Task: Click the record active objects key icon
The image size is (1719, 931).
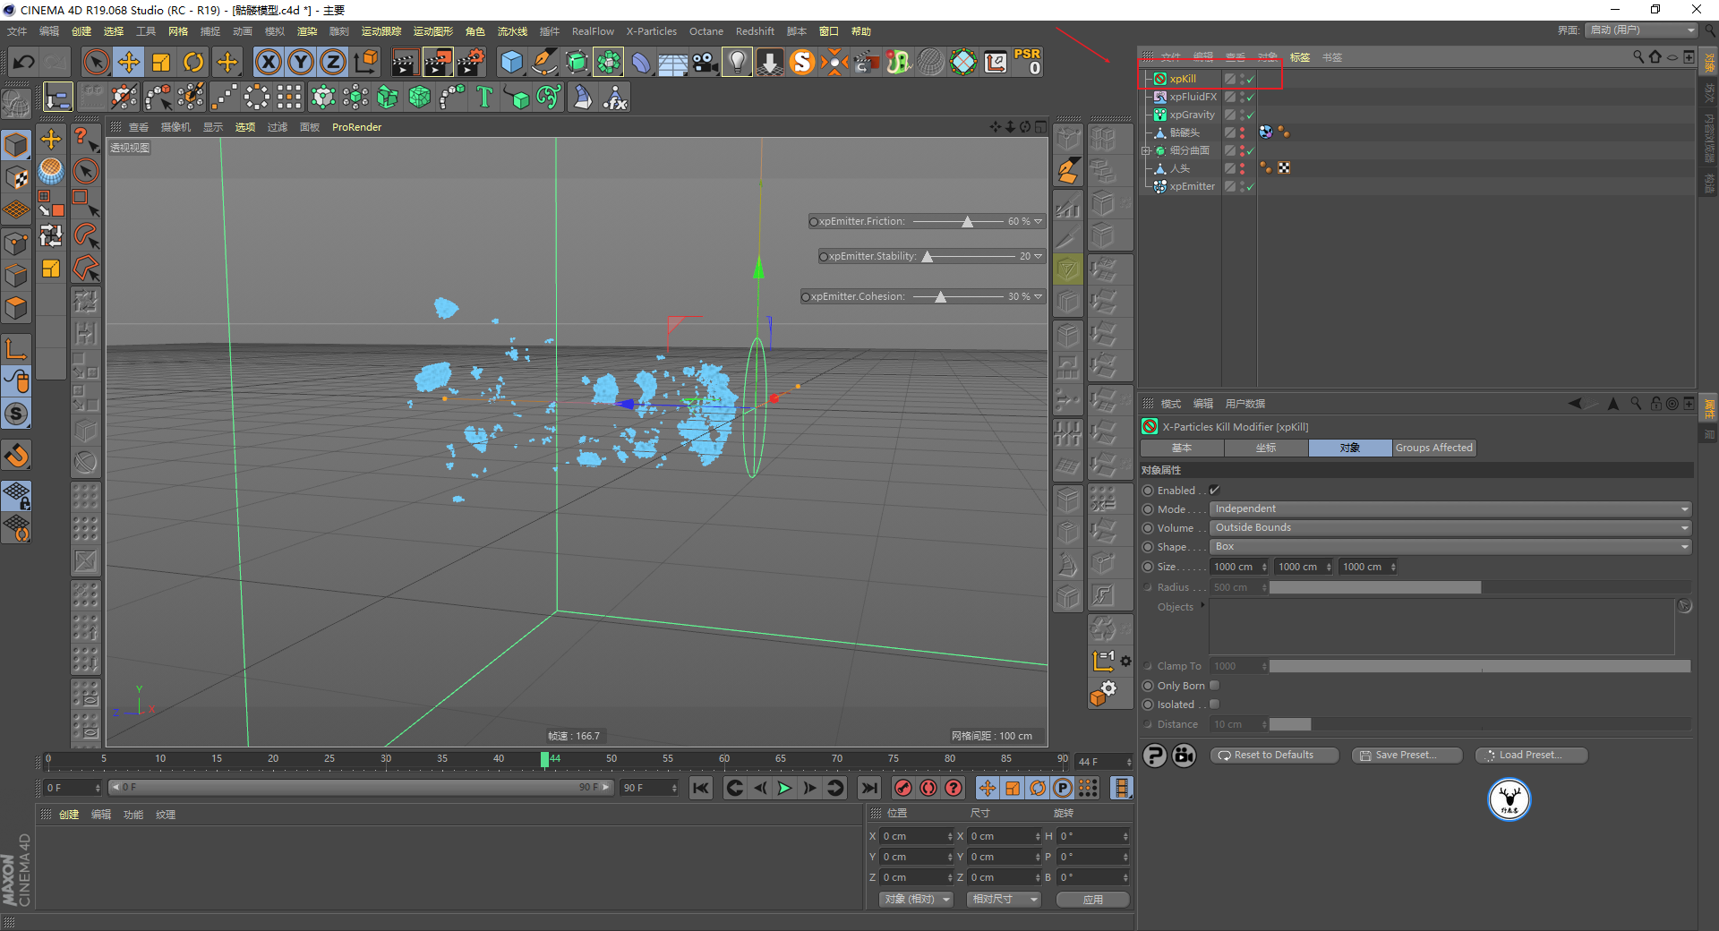Action: 903,788
